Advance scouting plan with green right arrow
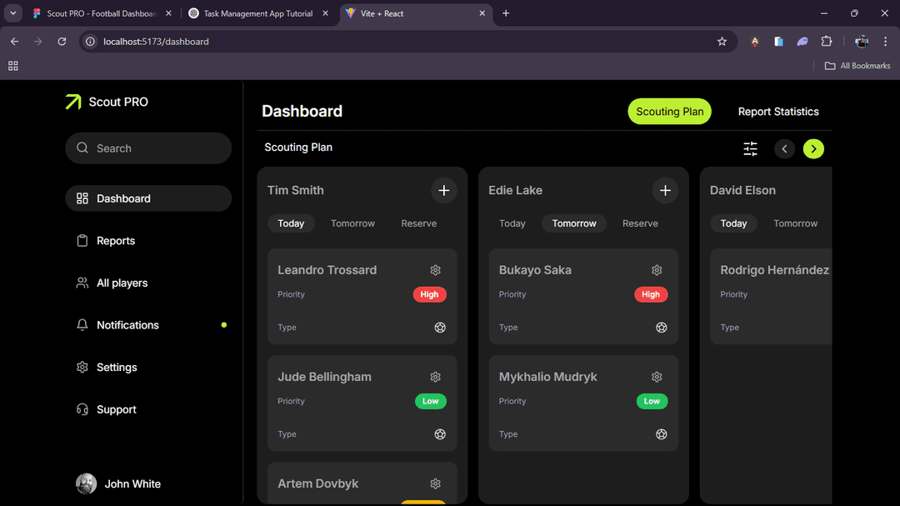The image size is (900, 506). point(813,148)
